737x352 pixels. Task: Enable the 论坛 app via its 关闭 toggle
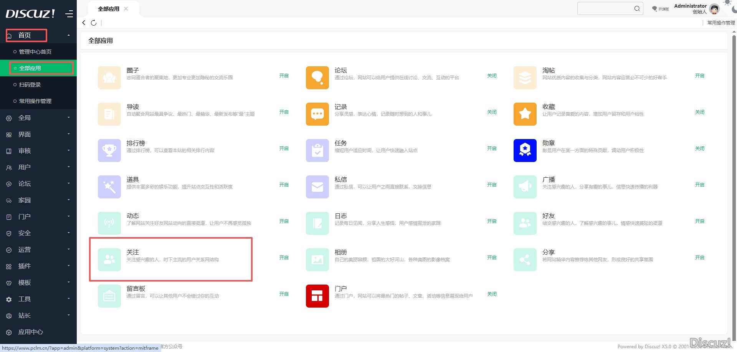[492, 76]
